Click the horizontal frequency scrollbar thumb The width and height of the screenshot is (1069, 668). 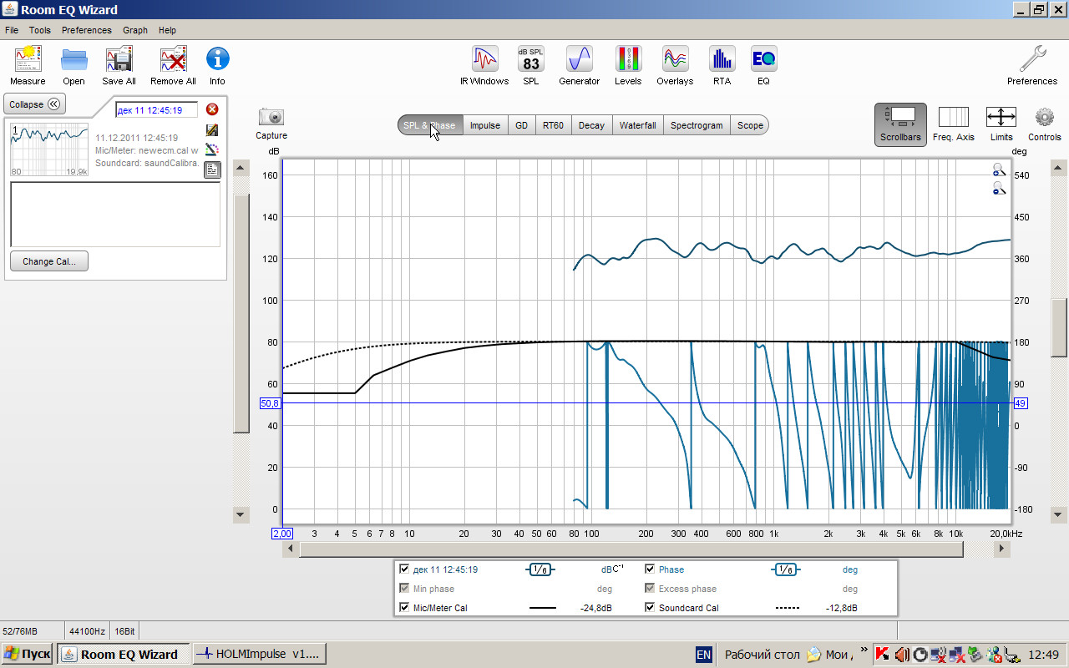631,549
